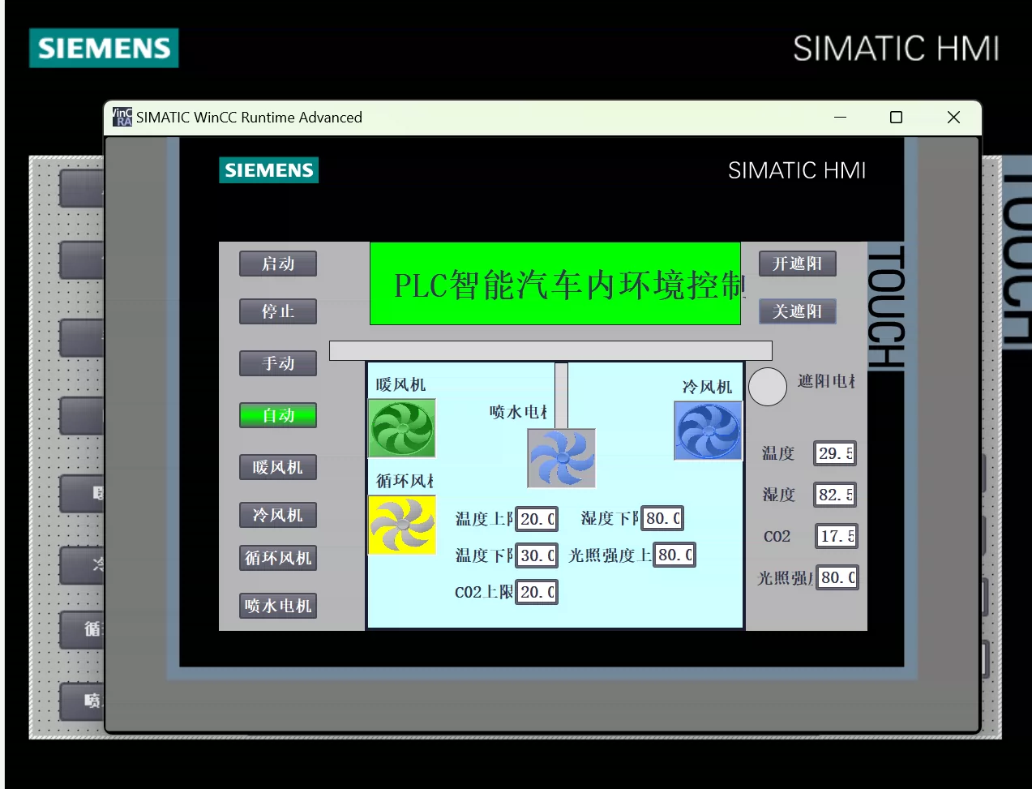Click the 关遮阳 close sunshade button
Image resolution: width=1032 pixels, height=789 pixels.
pos(798,311)
